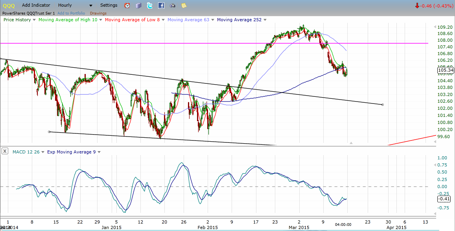Click the small gray triangle above 109.20 on the price axis

(x=435, y=27)
